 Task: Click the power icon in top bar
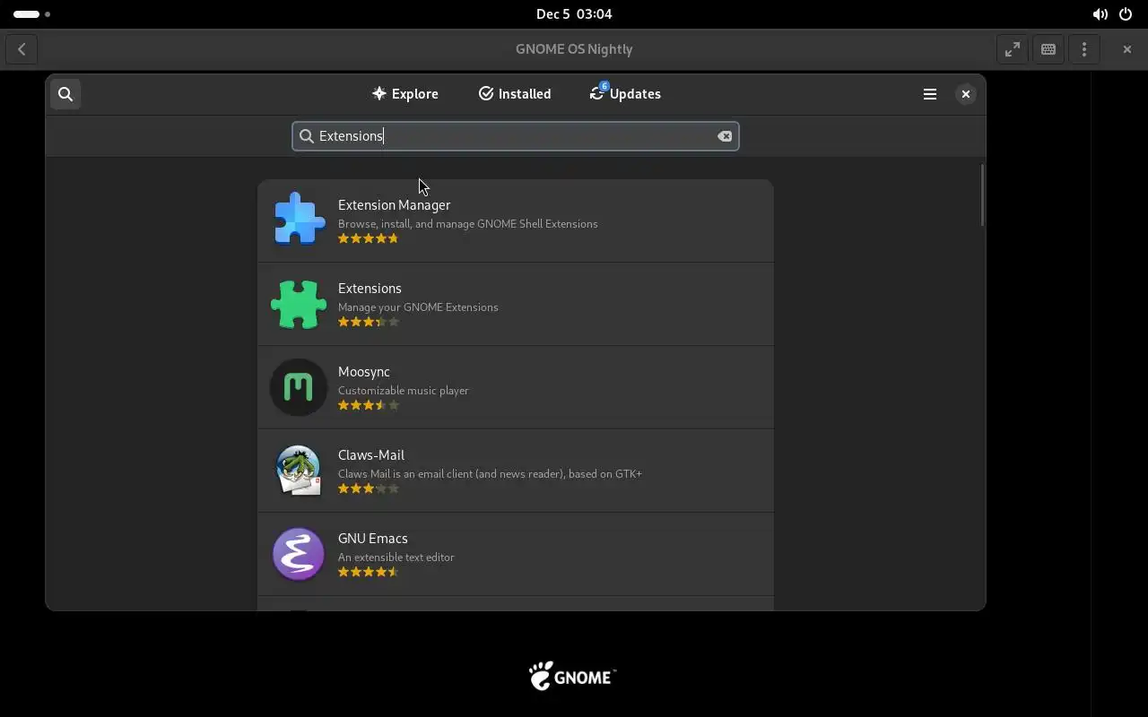click(1126, 14)
